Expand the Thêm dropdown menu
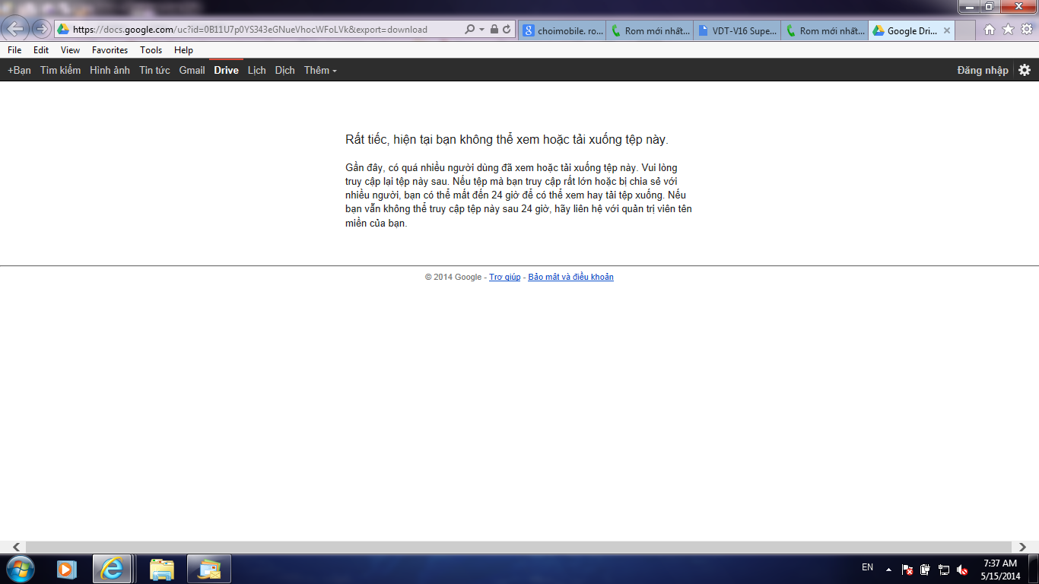Screen dimensions: 1039x584 click(x=320, y=70)
